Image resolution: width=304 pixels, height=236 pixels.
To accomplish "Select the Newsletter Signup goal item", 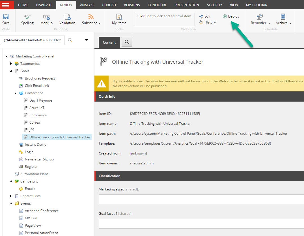I will (x=39, y=159).
